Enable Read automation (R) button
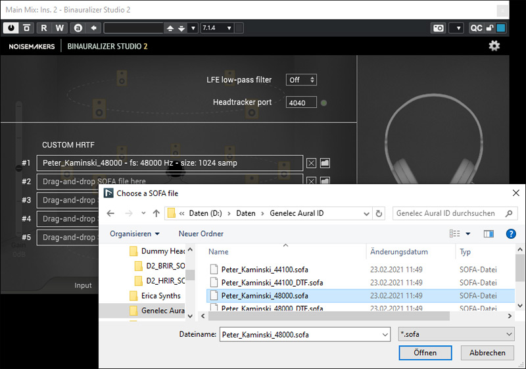 click(44, 28)
